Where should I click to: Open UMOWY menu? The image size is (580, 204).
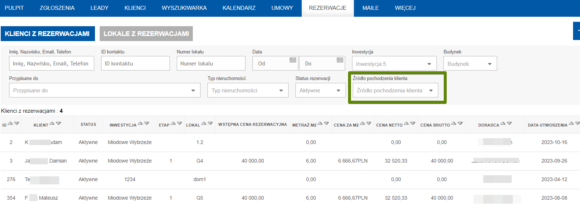282,8
